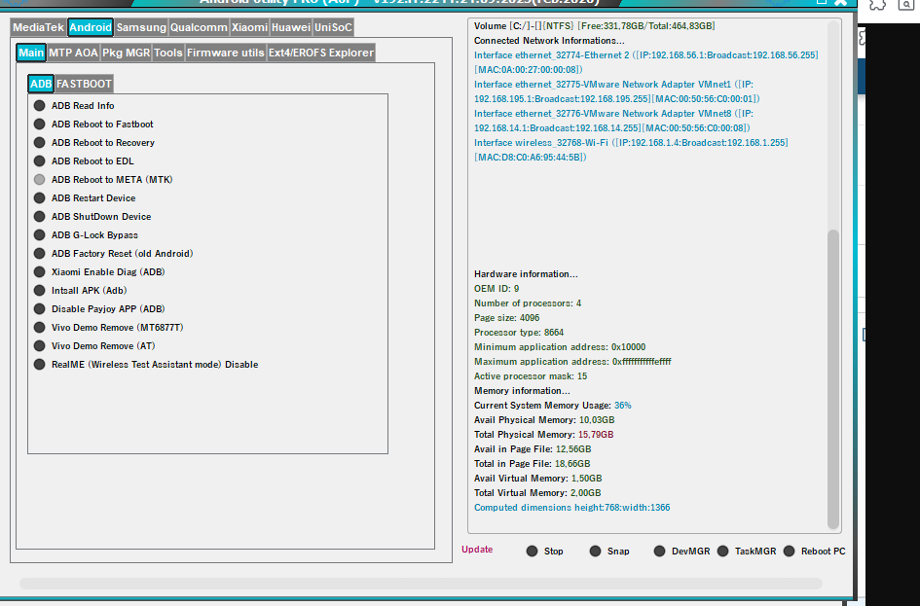Click 'Total in Page File: 18,66GB' line
This screenshot has height=606, width=920.
(x=533, y=464)
